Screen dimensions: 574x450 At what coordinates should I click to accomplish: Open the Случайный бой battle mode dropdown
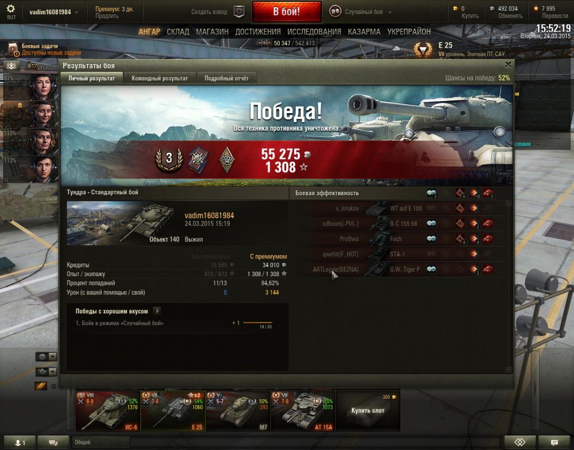click(x=361, y=12)
